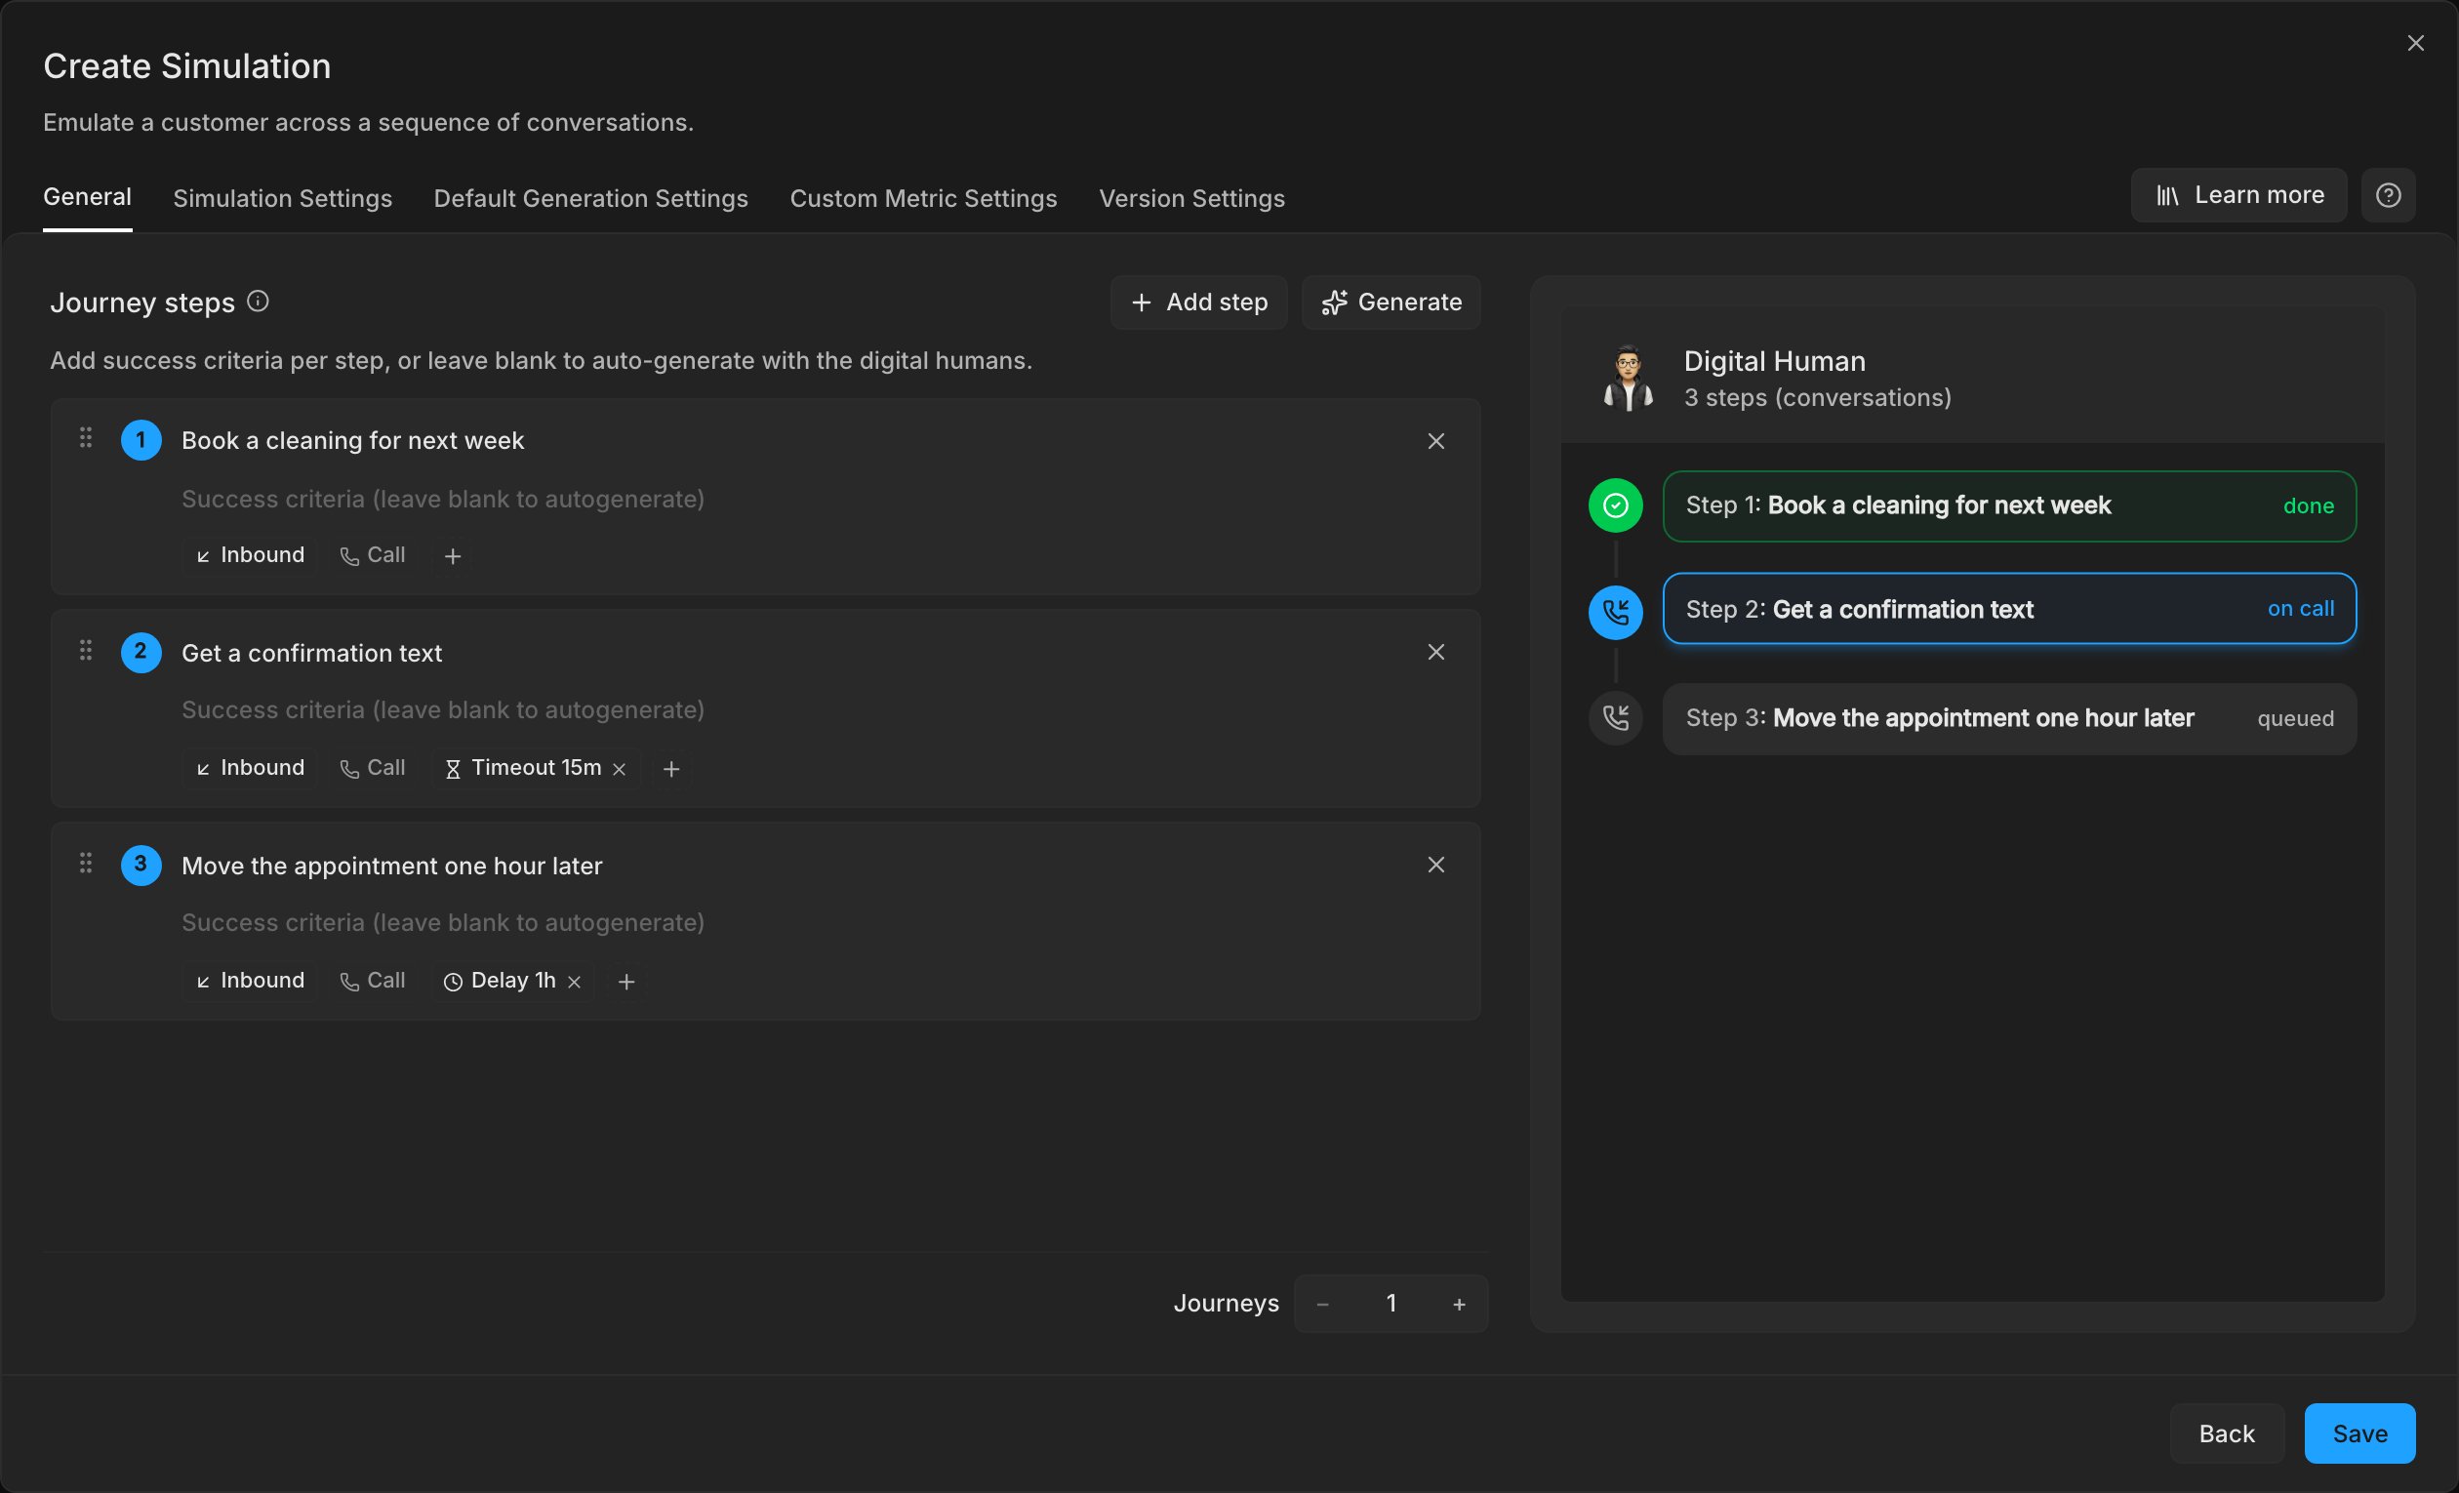Screen dimensions: 2459x1493
Task: Decrease the Journeys count
Action: 1322,1305
